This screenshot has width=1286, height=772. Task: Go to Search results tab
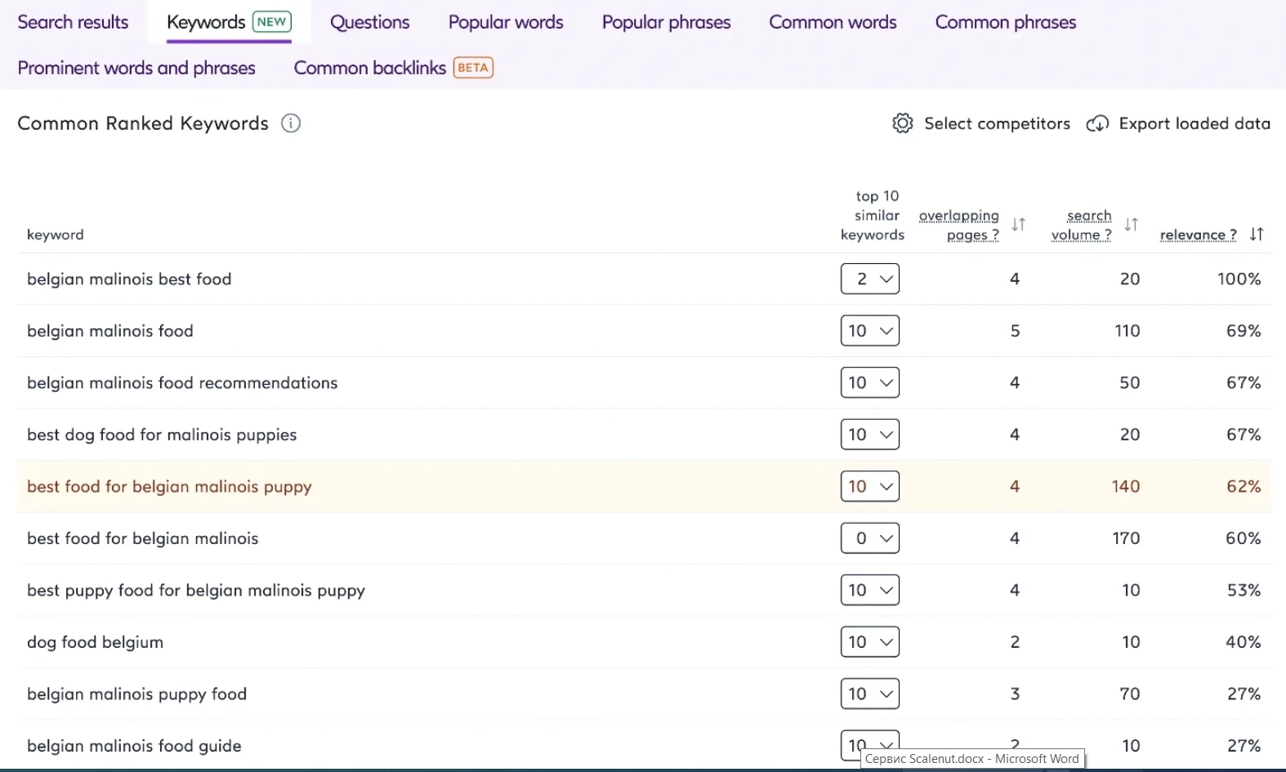coord(74,22)
